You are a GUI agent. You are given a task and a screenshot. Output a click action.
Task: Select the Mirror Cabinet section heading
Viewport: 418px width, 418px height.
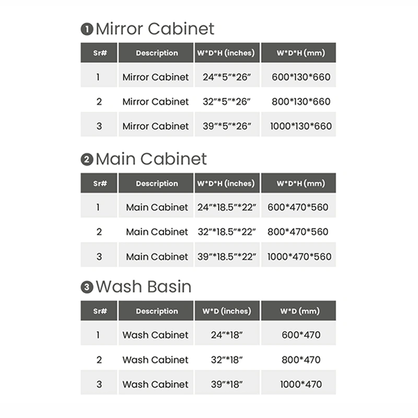155,29
